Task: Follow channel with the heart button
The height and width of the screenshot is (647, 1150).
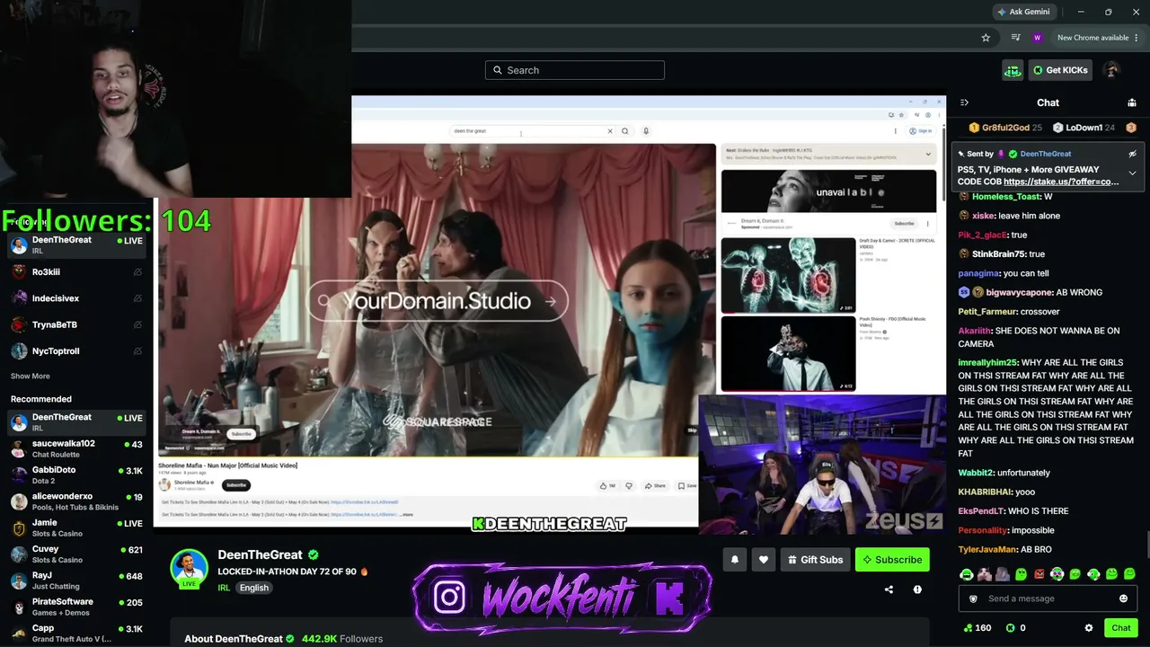Action: pos(764,560)
